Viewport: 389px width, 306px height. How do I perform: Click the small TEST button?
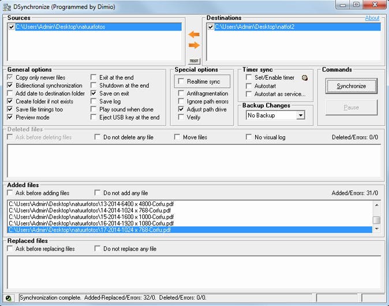point(194,61)
